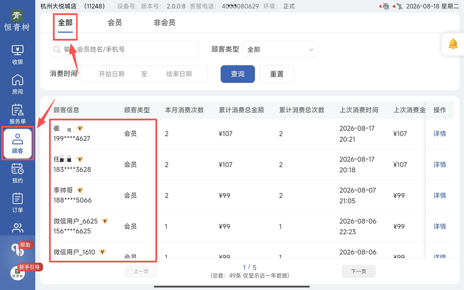Click VIP badge in the 199****4627 row

[80, 128]
